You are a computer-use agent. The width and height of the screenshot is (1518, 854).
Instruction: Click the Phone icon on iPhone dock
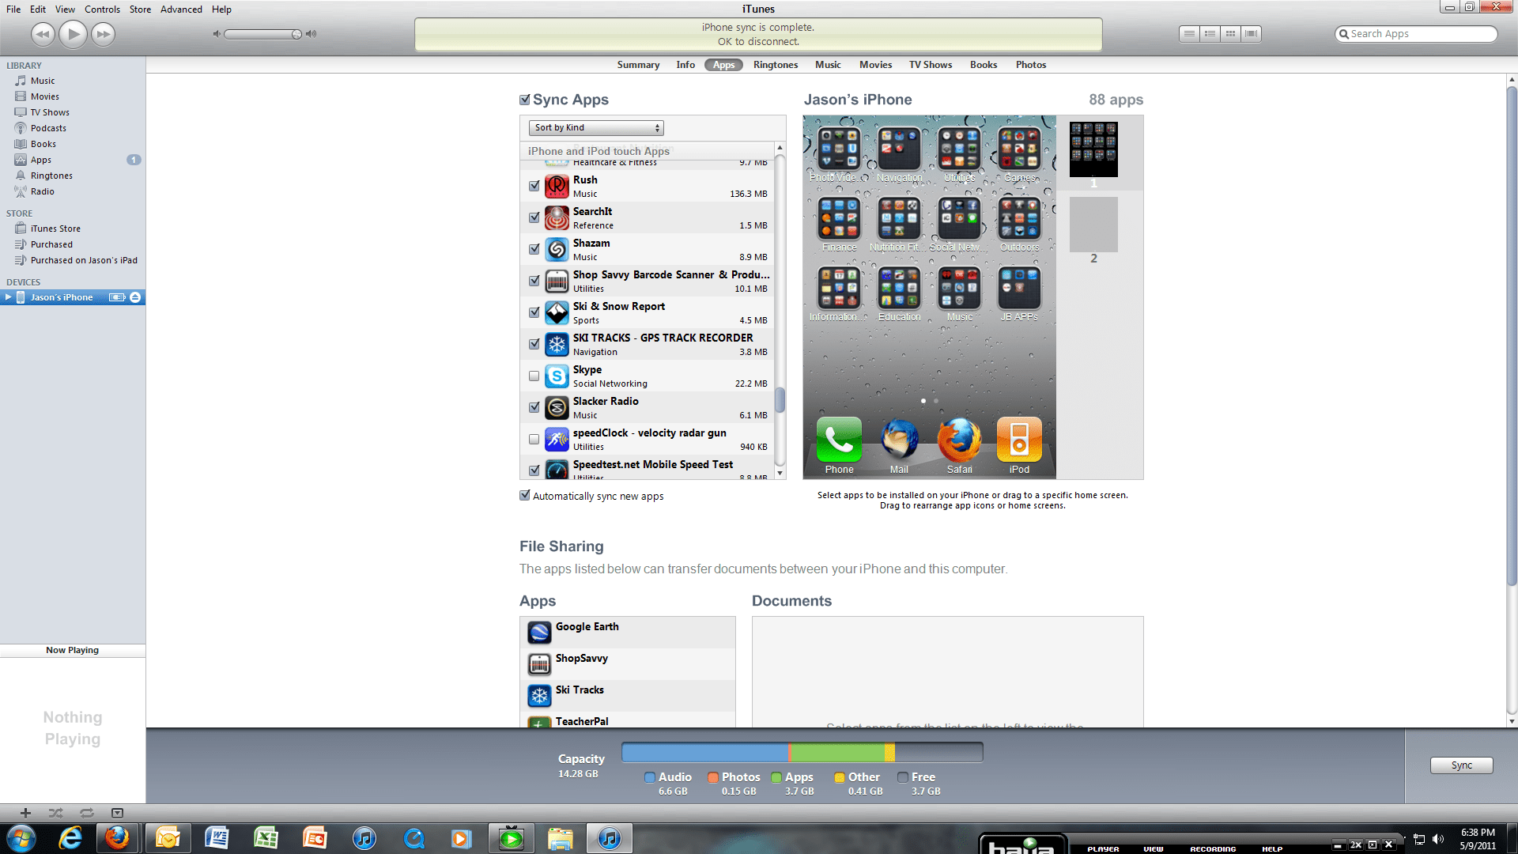pos(839,440)
